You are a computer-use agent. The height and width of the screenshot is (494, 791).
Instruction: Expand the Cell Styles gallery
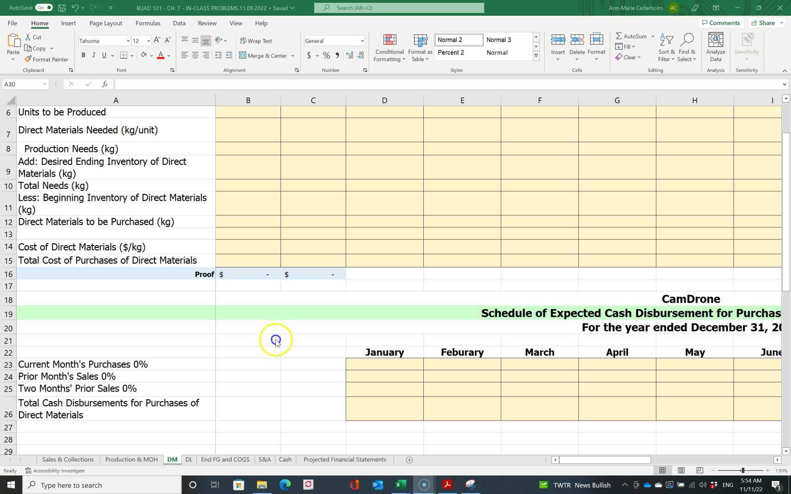click(x=536, y=55)
